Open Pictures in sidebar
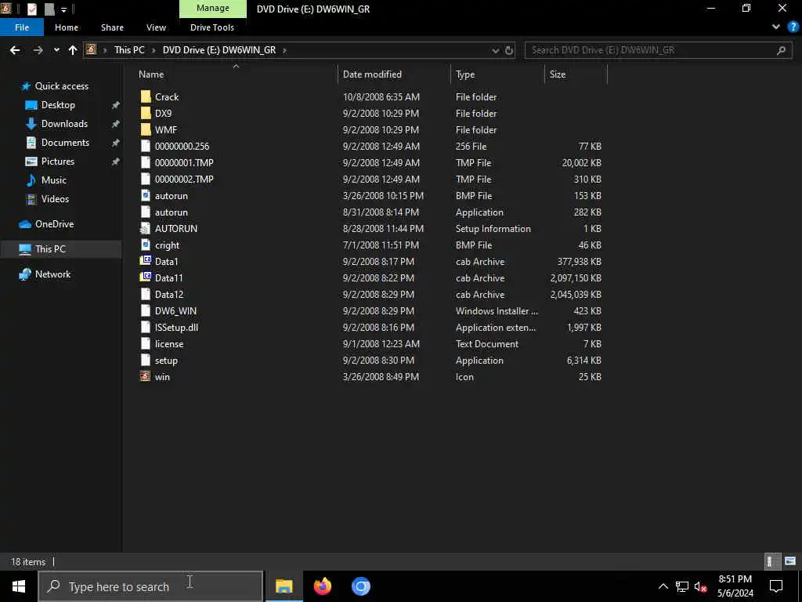The image size is (802, 602). point(58,161)
